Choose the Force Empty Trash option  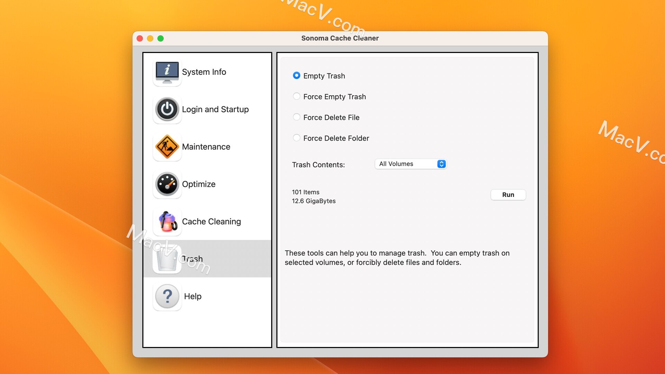[296, 96]
